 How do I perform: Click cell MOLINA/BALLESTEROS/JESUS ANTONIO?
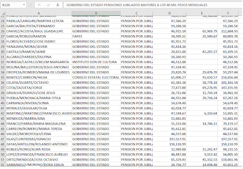click(39, 67)
